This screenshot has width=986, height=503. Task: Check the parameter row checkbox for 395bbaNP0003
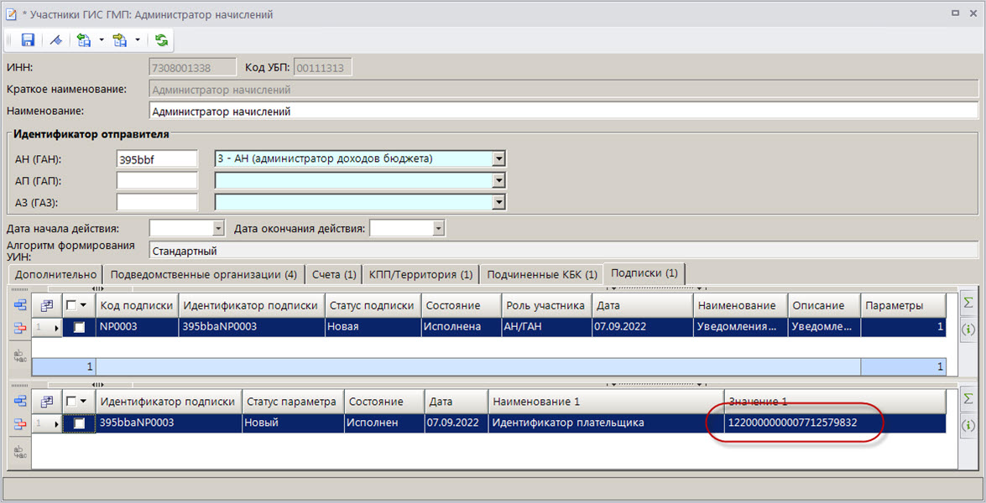point(80,423)
